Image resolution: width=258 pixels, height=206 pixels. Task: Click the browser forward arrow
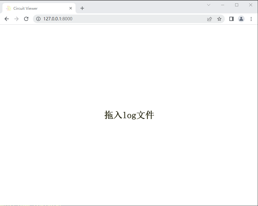pos(16,19)
